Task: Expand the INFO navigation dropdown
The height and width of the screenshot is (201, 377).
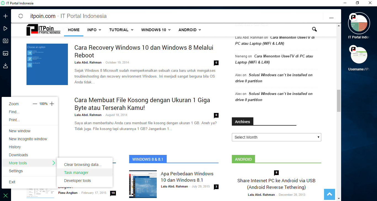Action: point(94,30)
